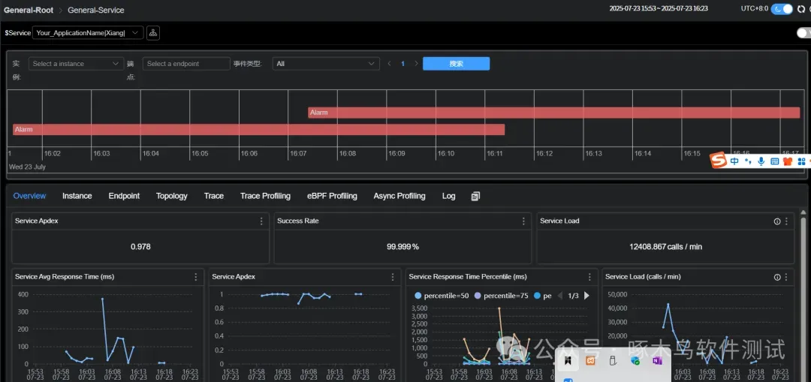Switch to the Log tab
The image size is (811, 382).
(x=448, y=196)
